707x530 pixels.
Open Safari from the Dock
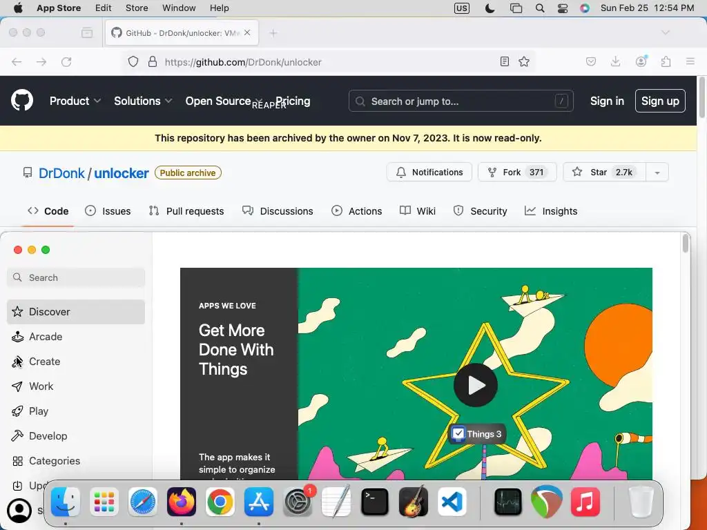click(x=143, y=502)
